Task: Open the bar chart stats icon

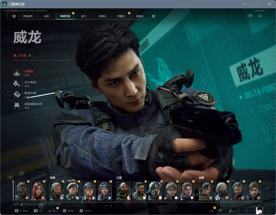Action: tap(211, 210)
